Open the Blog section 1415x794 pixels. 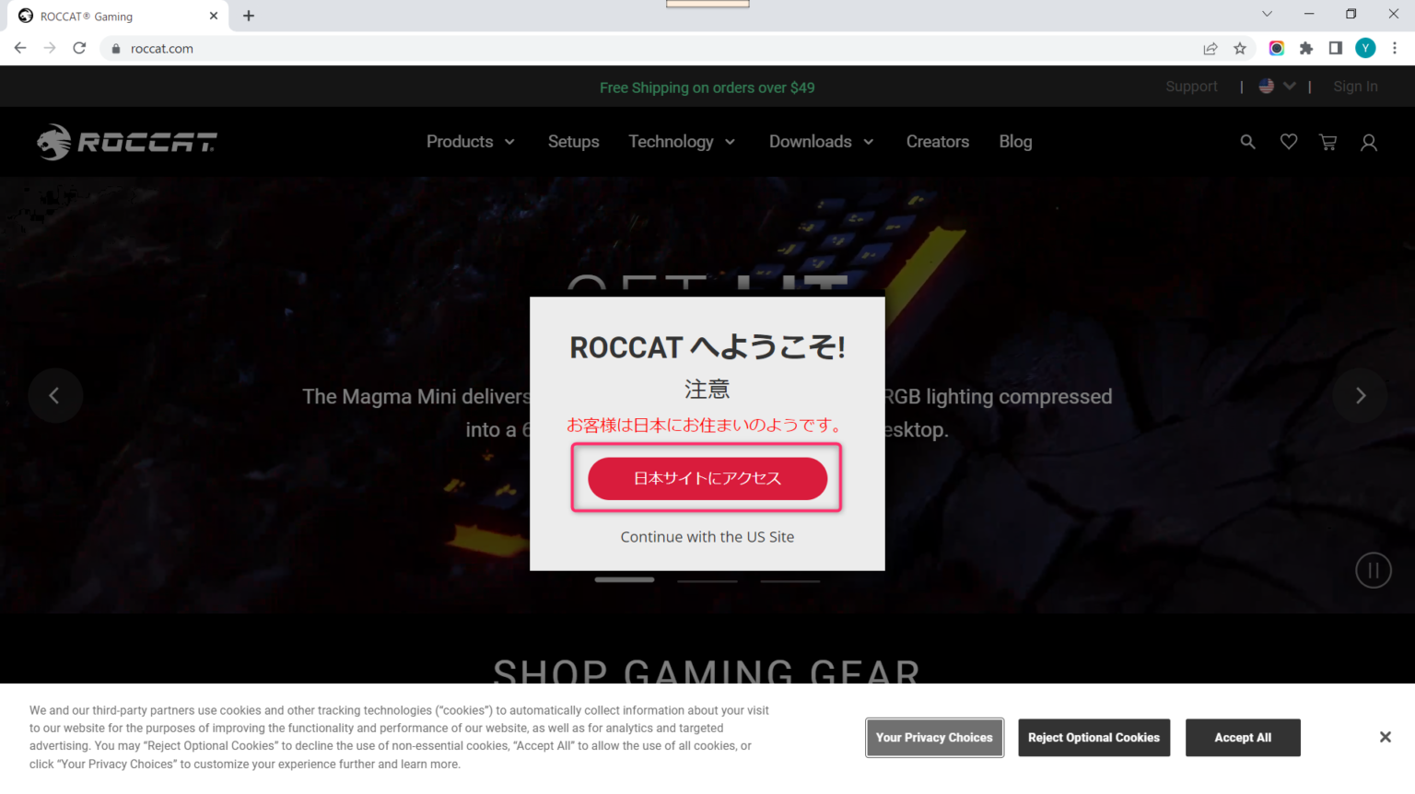point(1015,141)
